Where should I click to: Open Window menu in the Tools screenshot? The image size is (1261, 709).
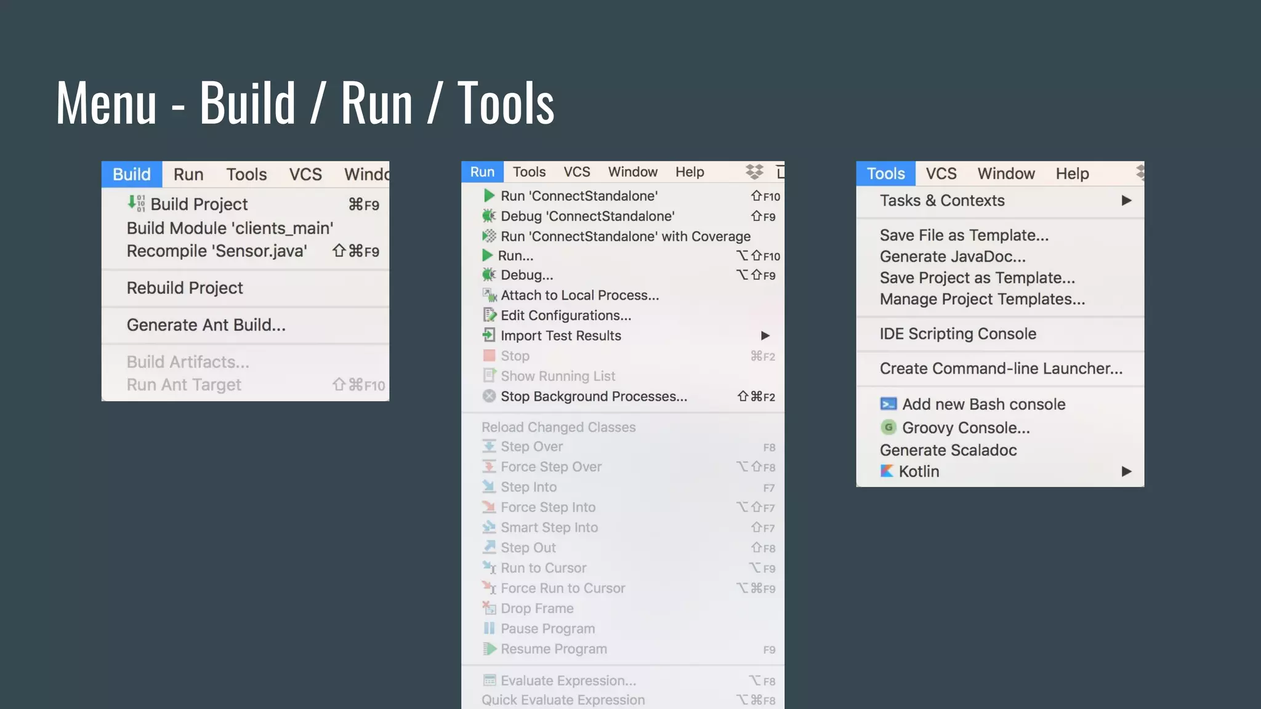[x=1006, y=174]
